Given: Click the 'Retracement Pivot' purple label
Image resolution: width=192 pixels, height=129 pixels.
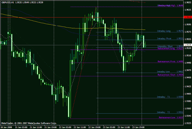Looking at the screenshot, I should click(167, 61).
